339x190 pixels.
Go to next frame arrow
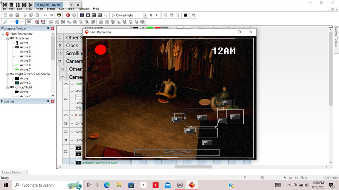coord(157,15)
